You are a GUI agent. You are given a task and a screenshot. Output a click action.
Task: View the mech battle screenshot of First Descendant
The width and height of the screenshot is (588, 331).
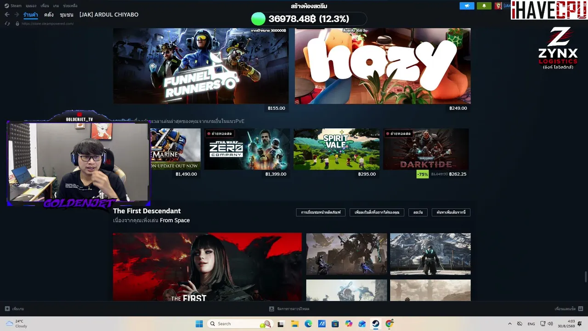[x=347, y=254]
